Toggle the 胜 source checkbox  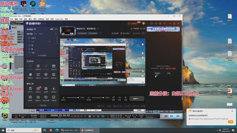click(29, 49)
